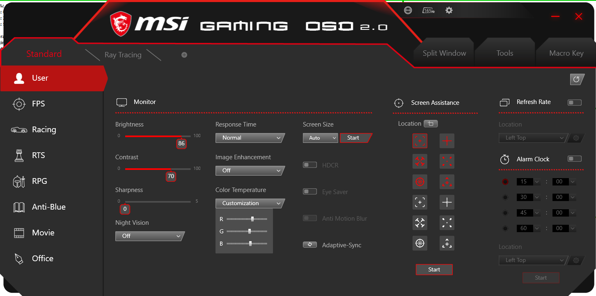Click the 165Hz refresh rate icon

coord(429,11)
